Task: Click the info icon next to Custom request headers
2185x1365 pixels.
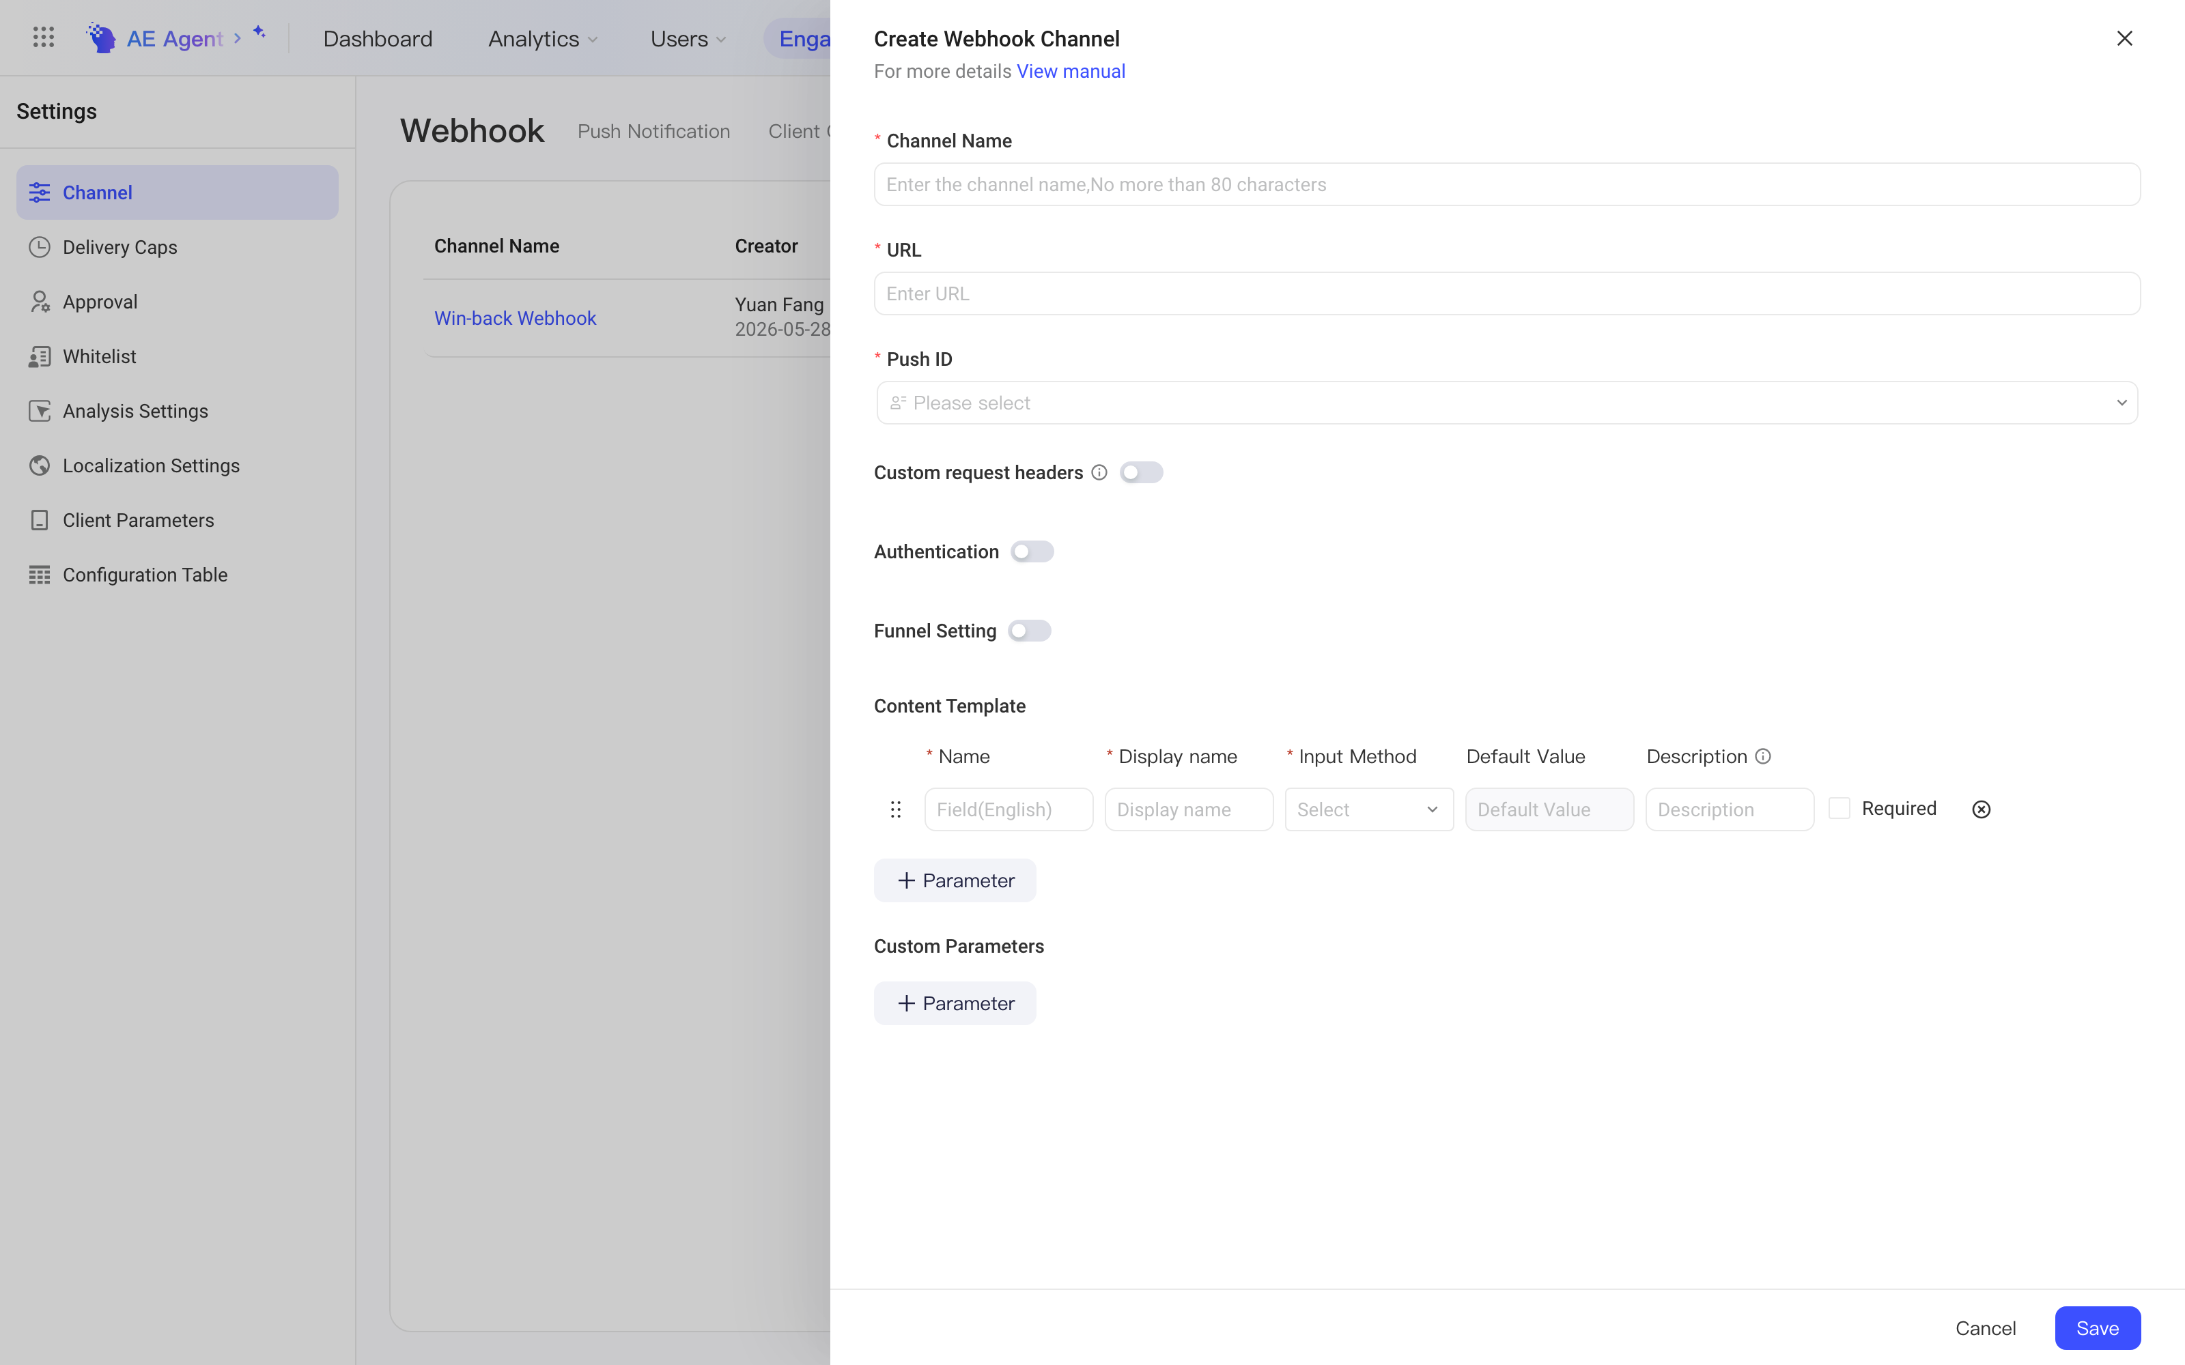Action: [1099, 472]
